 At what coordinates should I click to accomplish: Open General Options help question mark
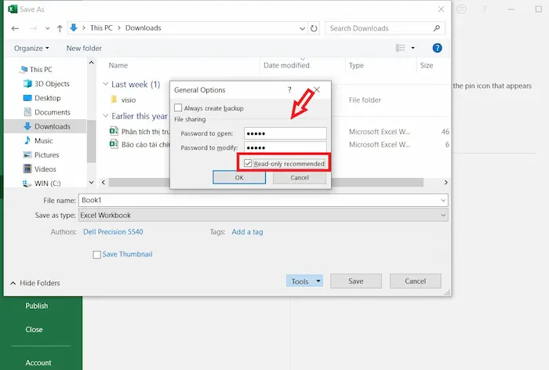pyautogui.click(x=289, y=90)
